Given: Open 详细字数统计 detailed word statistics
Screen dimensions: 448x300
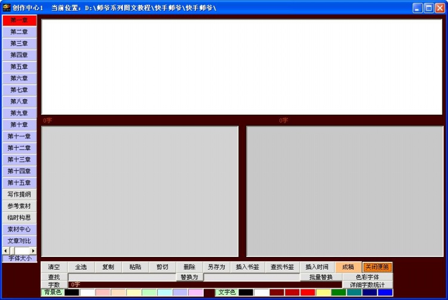Looking at the screenshot, I should (367, 285).
